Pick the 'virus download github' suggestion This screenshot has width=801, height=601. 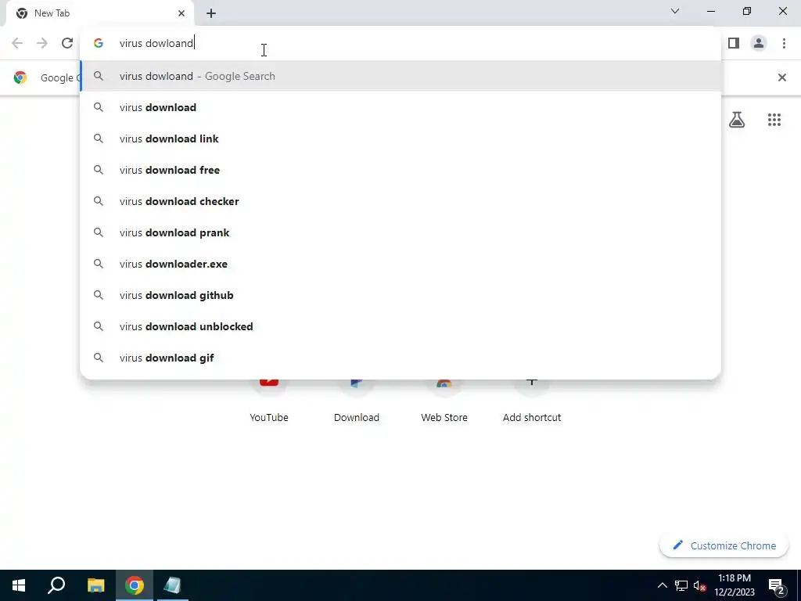[x=400, y=295]
